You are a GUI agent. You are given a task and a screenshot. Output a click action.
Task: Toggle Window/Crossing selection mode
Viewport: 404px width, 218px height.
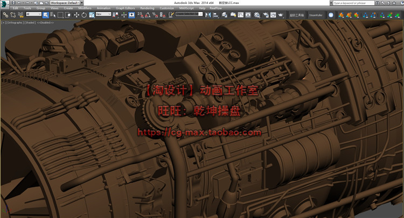pos(68,15)
